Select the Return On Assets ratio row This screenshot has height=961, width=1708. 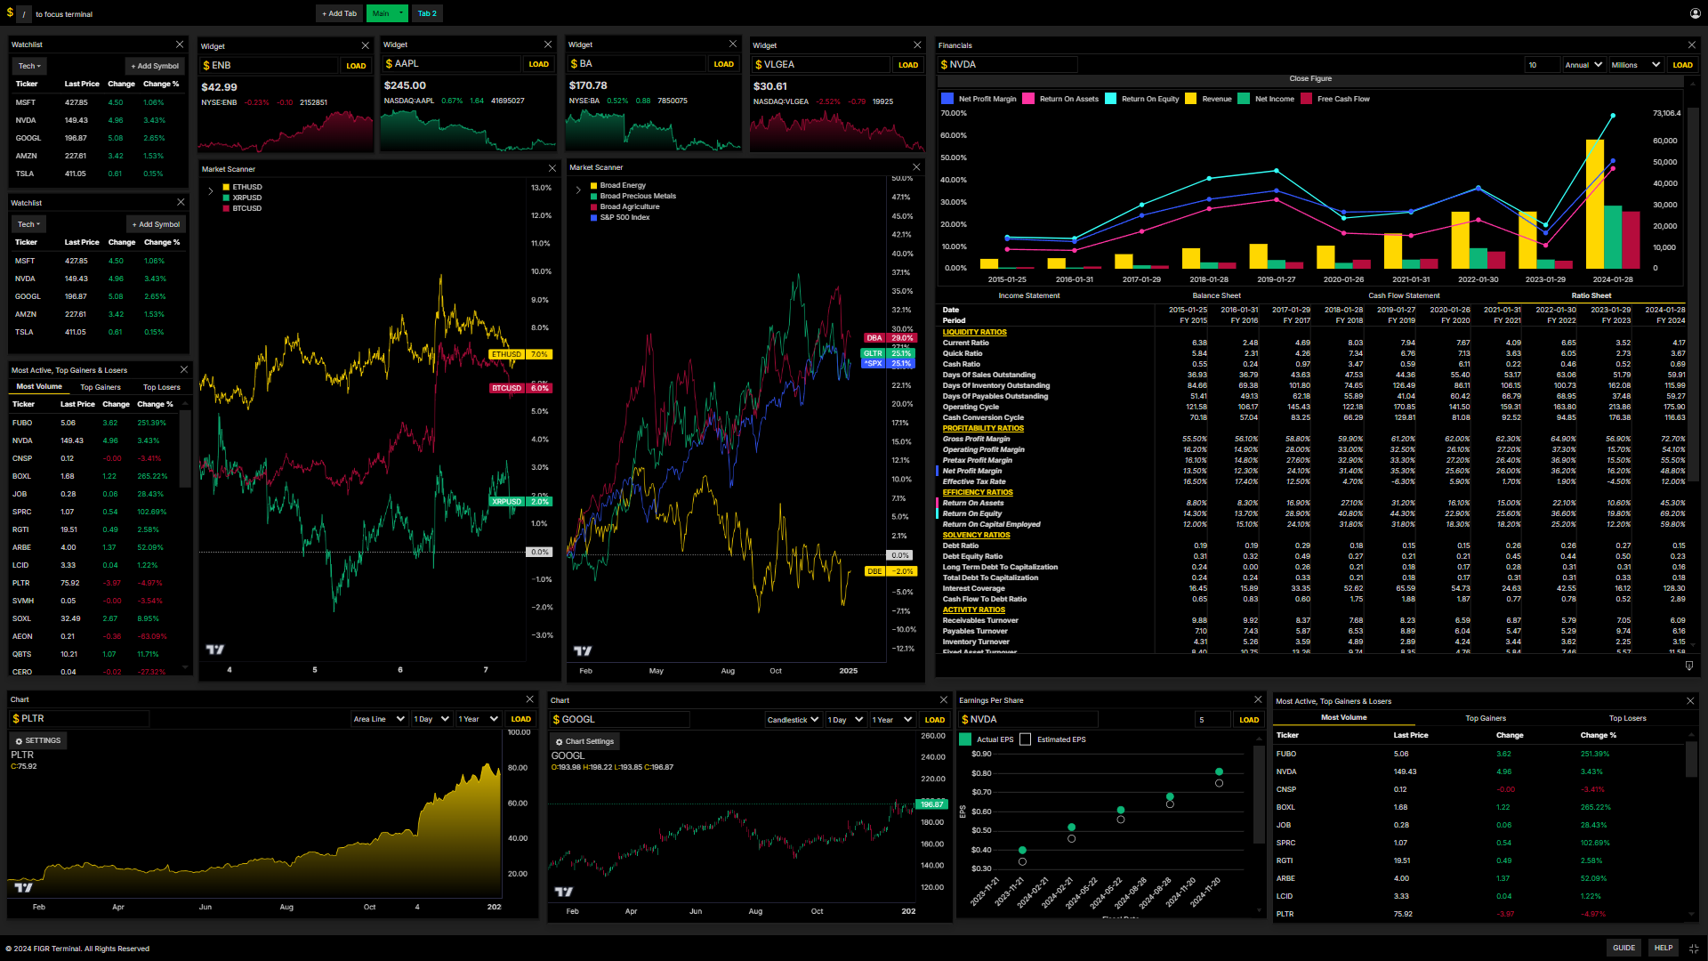[1311, 503]
